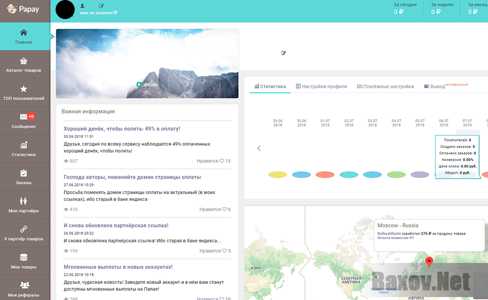Open Сообщения envelope icon

(x=23, y=117)
